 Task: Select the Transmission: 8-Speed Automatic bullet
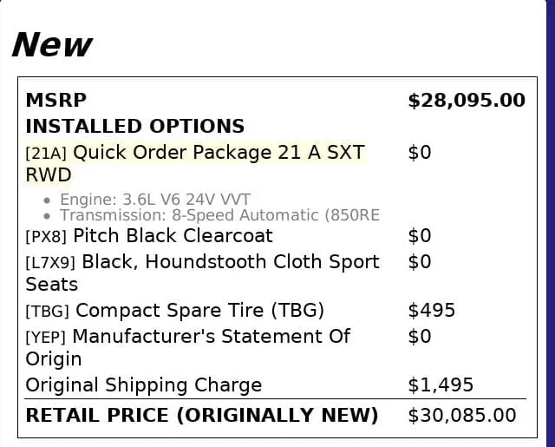pyautogui.click(x=219, y=215)
